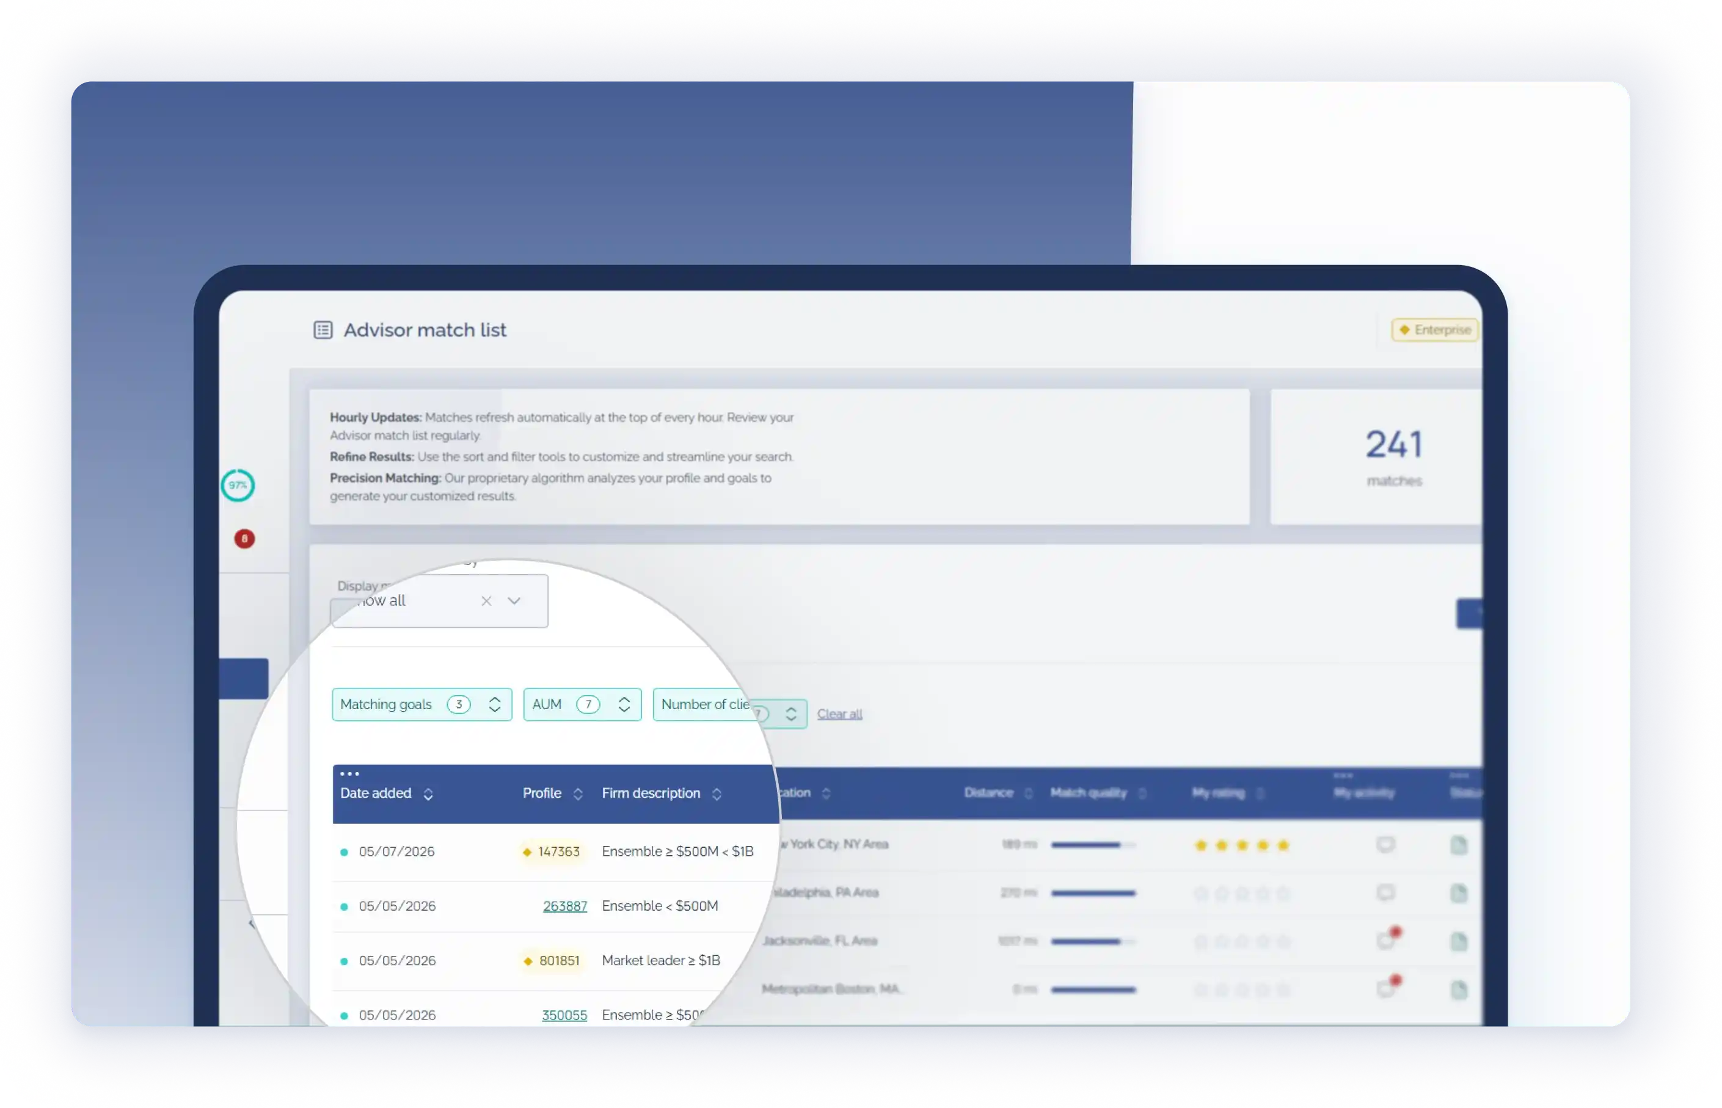Click the Metropolitan Boston, MA location
Viewport: 1722px width, 1108px height.
click(833, 988)
